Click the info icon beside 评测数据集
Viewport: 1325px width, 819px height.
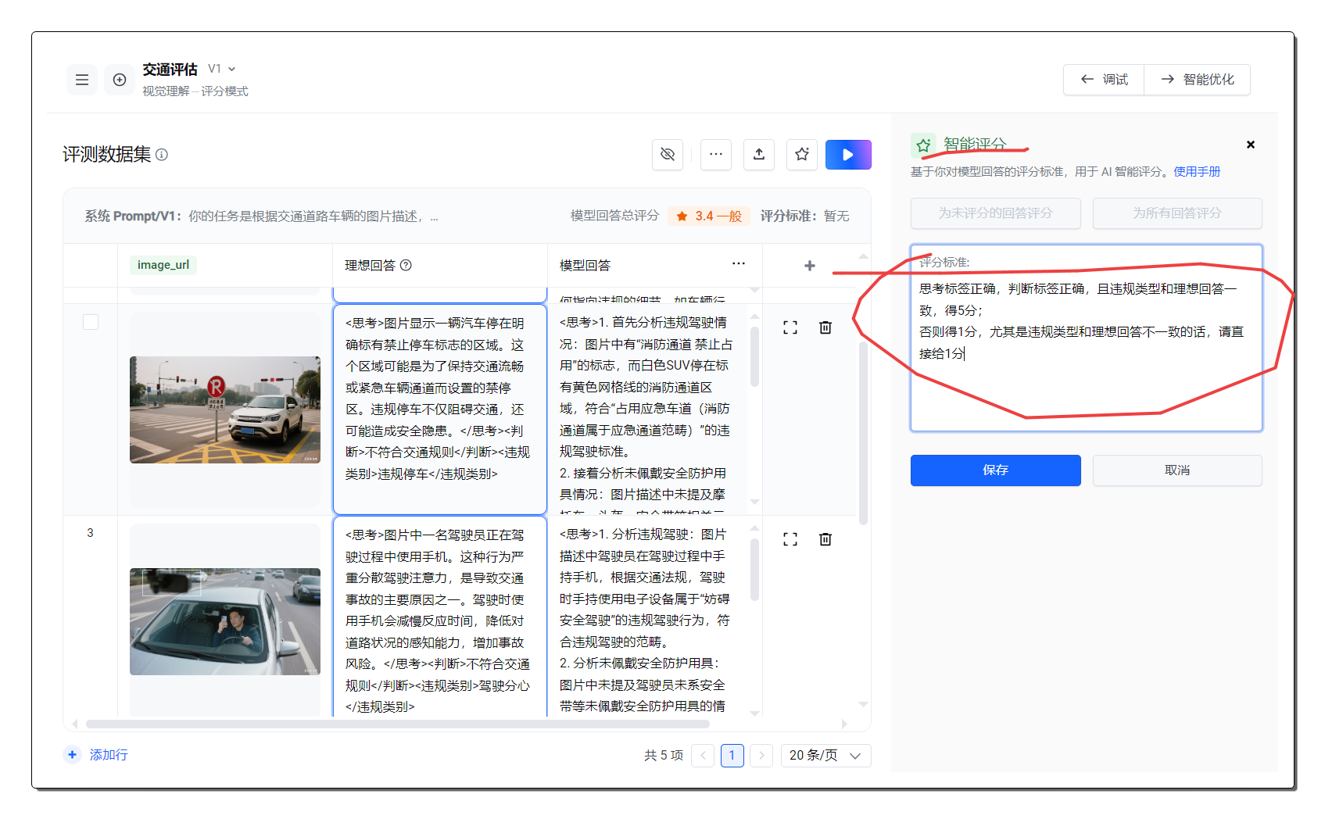coord(162,155)
